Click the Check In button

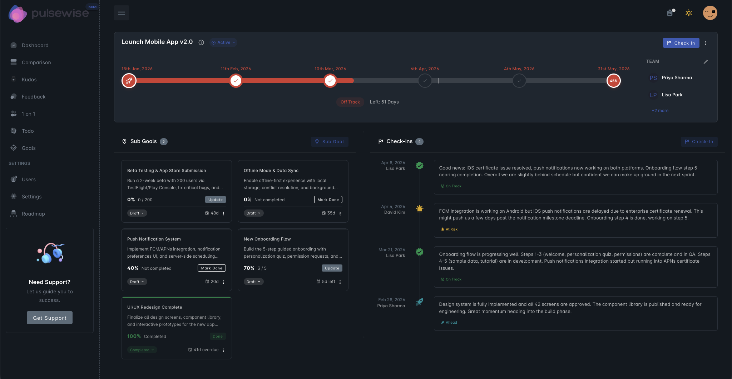pyautogui.click(x=681, y=42)
